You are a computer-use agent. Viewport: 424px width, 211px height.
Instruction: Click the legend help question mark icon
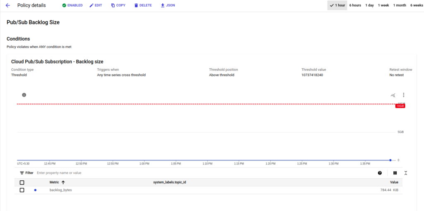click(380, 173)
